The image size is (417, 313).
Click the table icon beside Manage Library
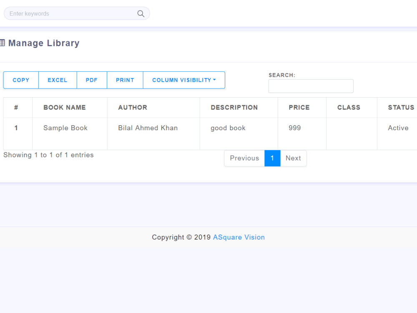point(3,43)
